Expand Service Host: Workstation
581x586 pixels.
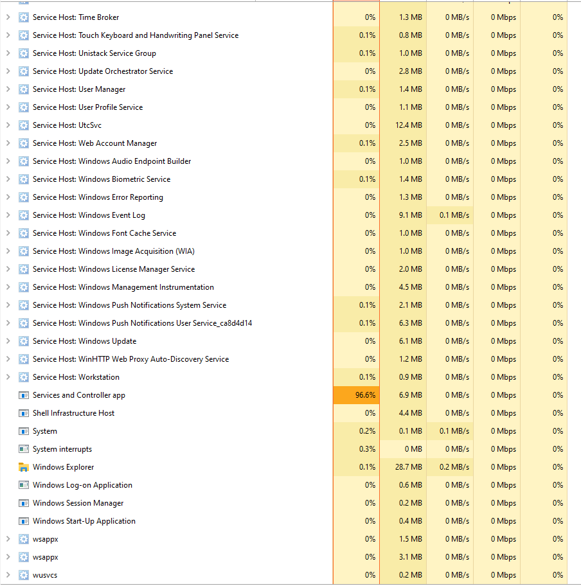(8, 377)
